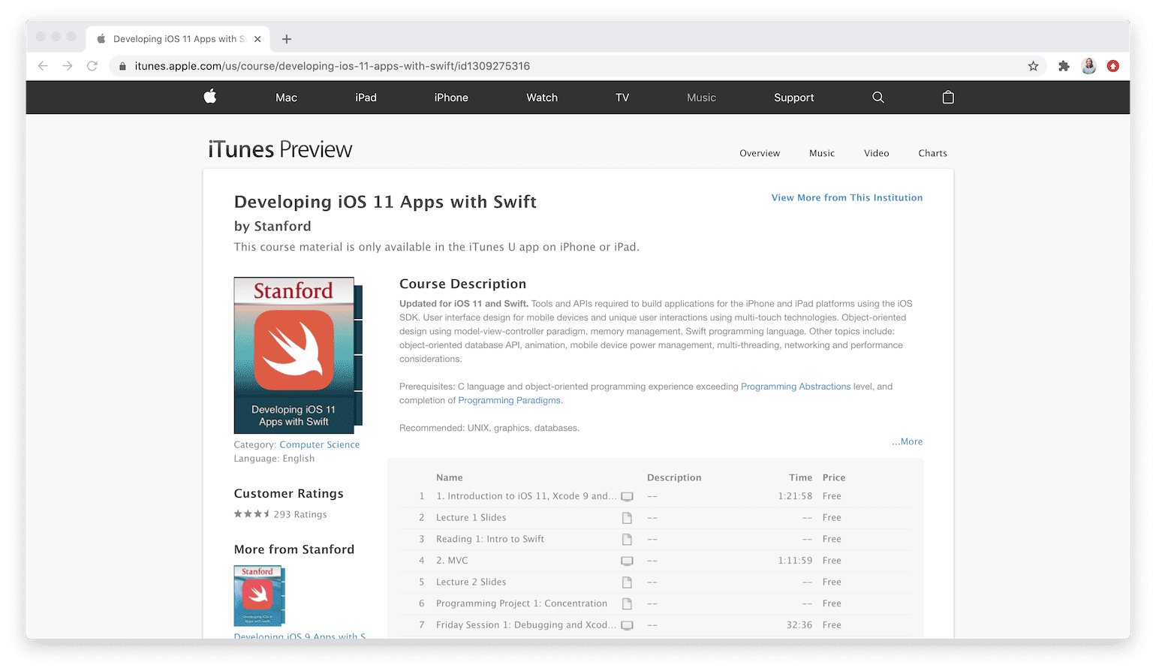
Task: Reload the page with the refresh icon
Action: pyautogui.click(x=92, y=66)
